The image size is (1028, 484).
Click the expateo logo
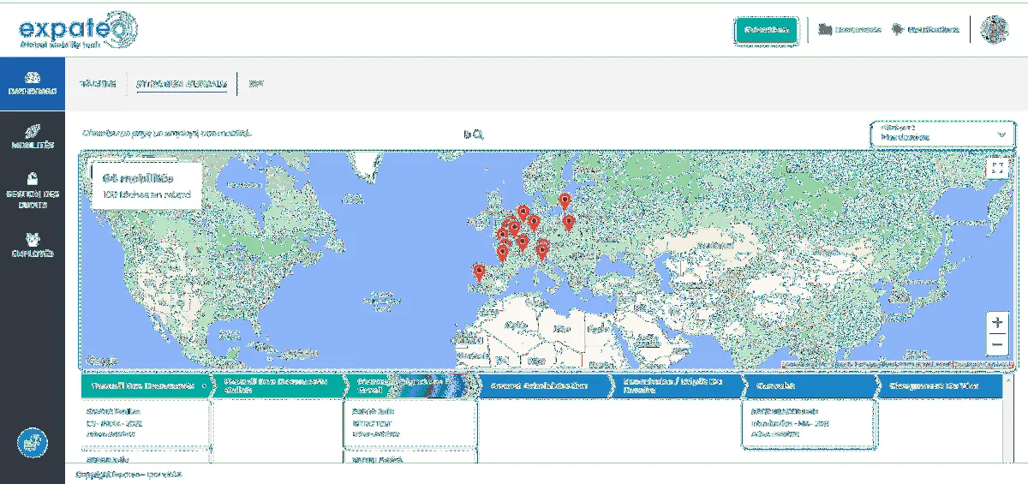(x=77, y=29)
